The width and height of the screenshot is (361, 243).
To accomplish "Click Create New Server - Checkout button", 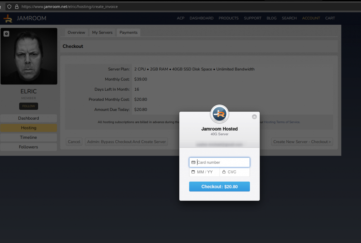I will [302, 142].
